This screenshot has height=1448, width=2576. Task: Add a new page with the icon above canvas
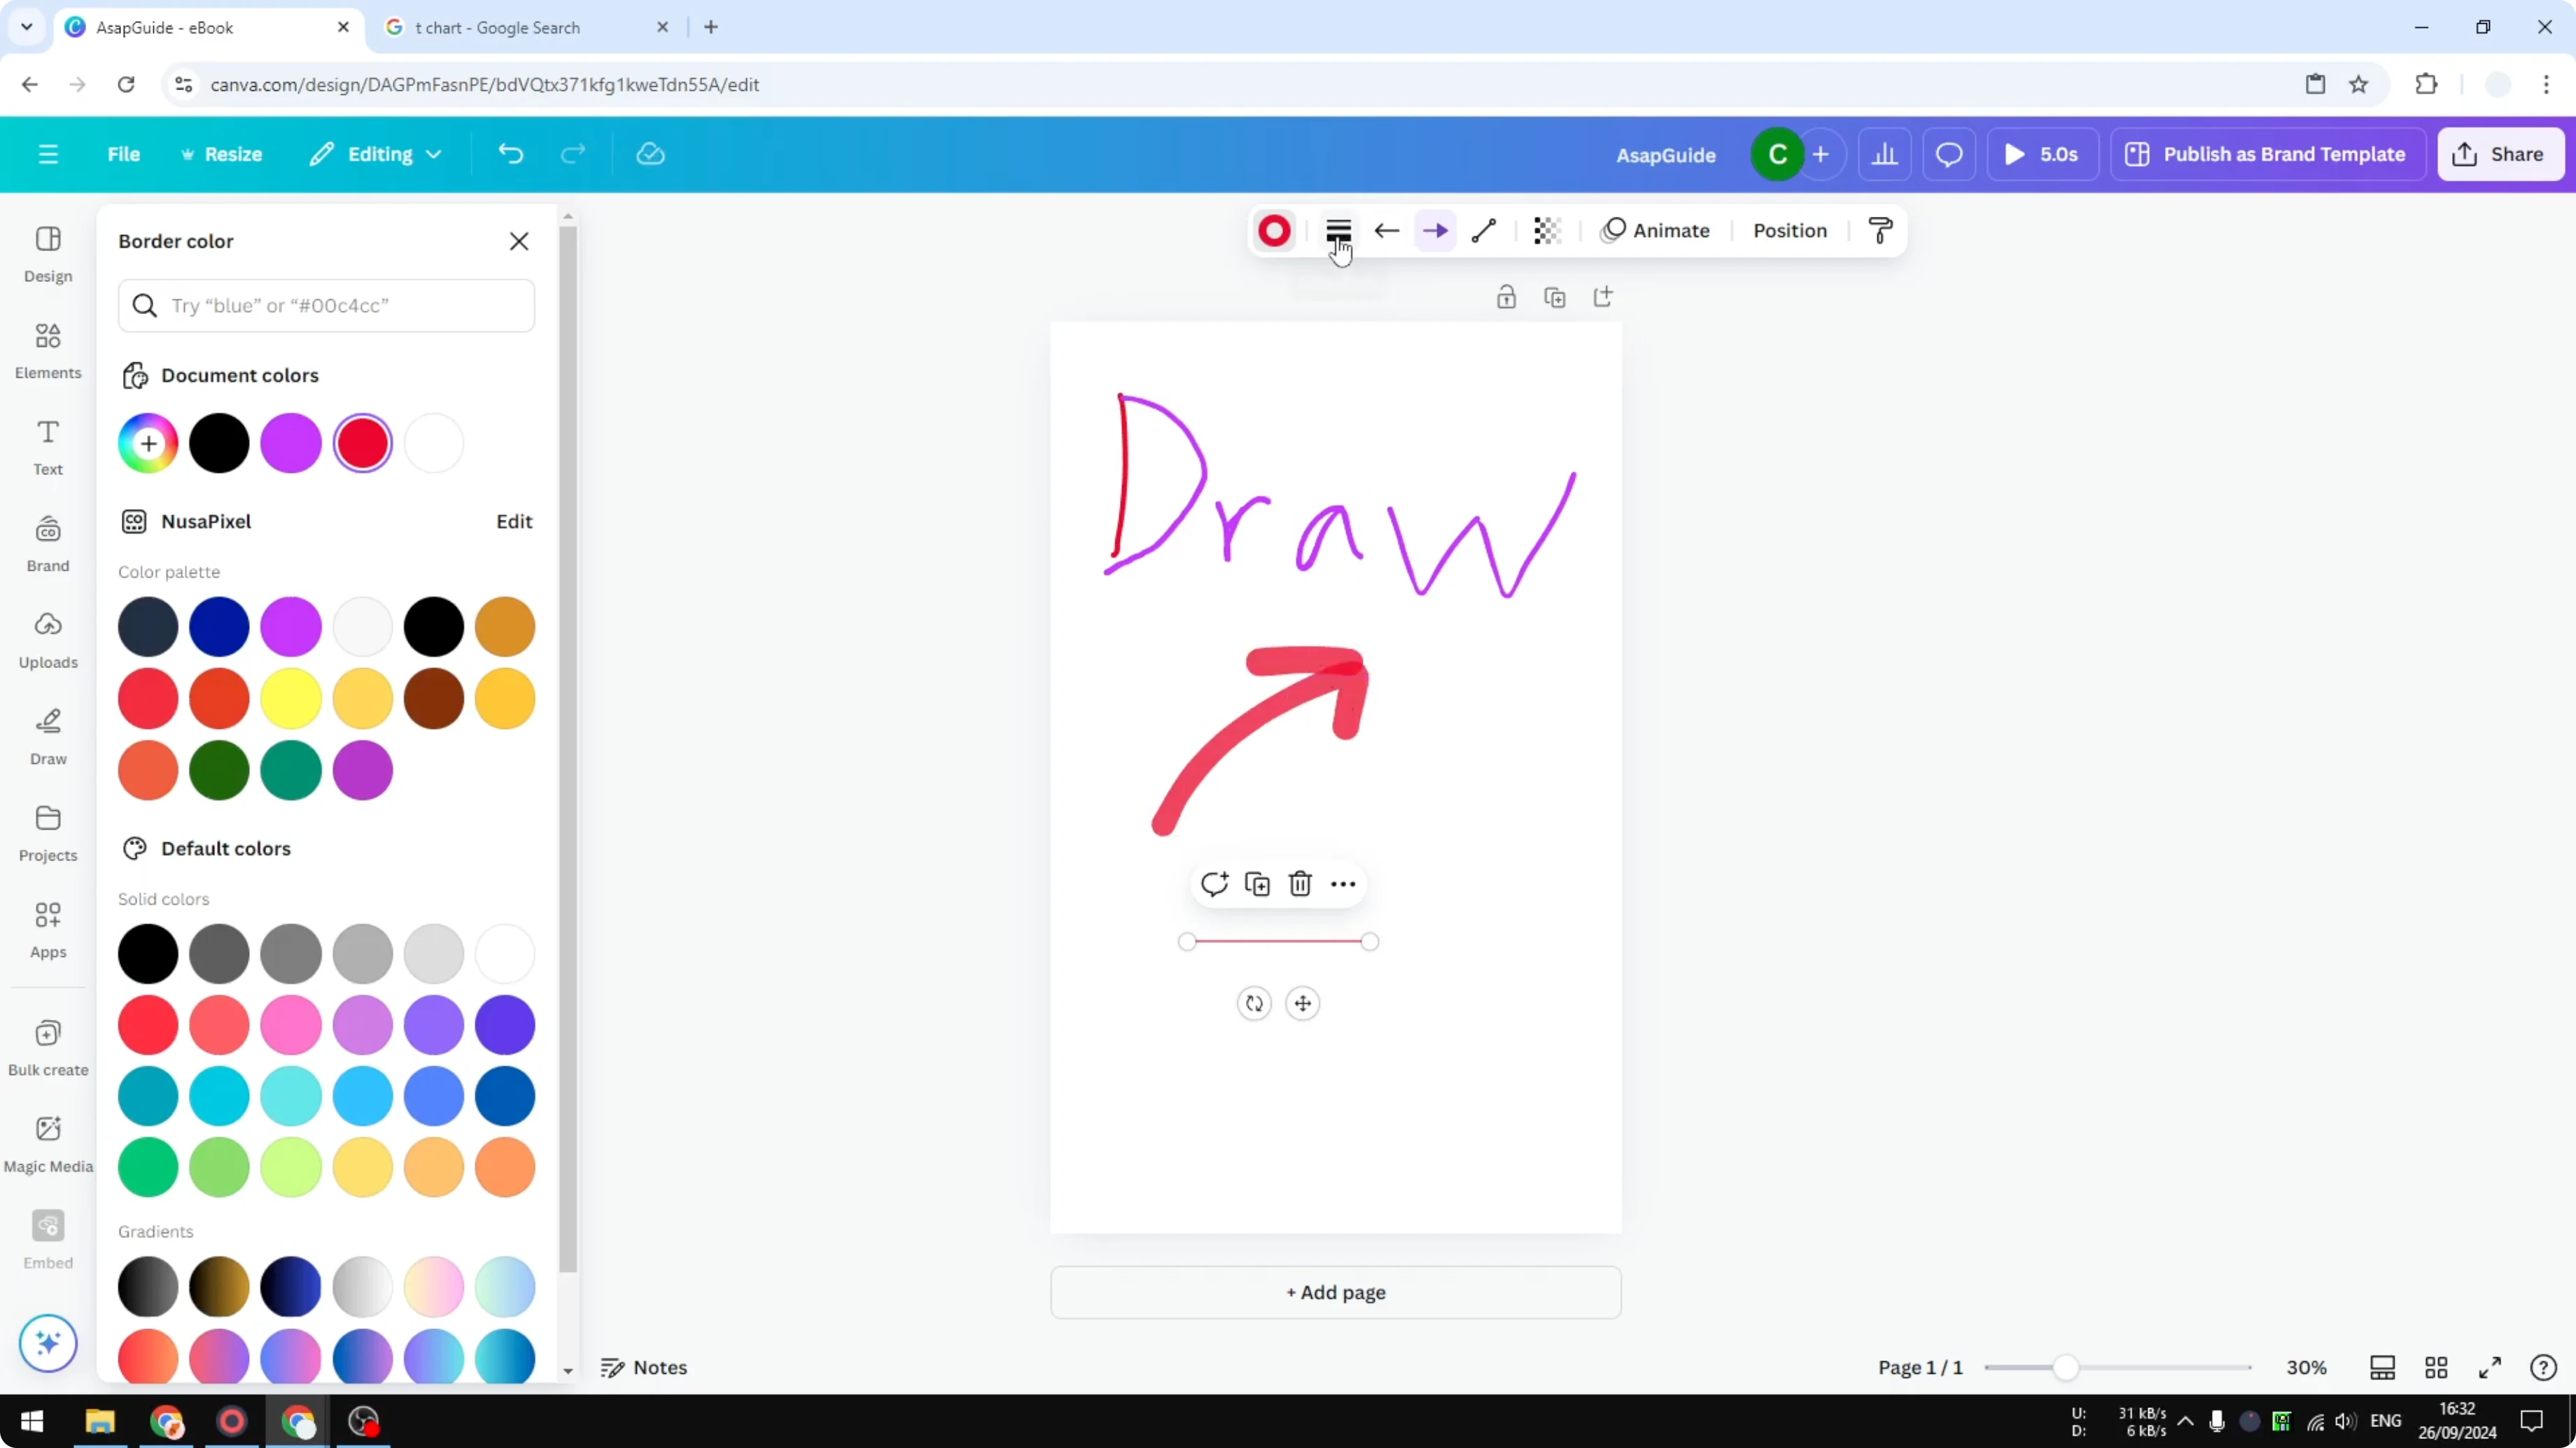point(1603,297)
